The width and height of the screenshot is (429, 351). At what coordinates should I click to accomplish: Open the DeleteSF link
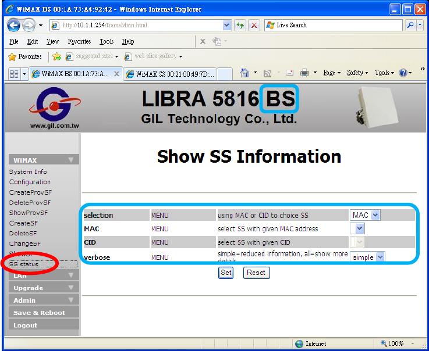click(x=23, y=234)
